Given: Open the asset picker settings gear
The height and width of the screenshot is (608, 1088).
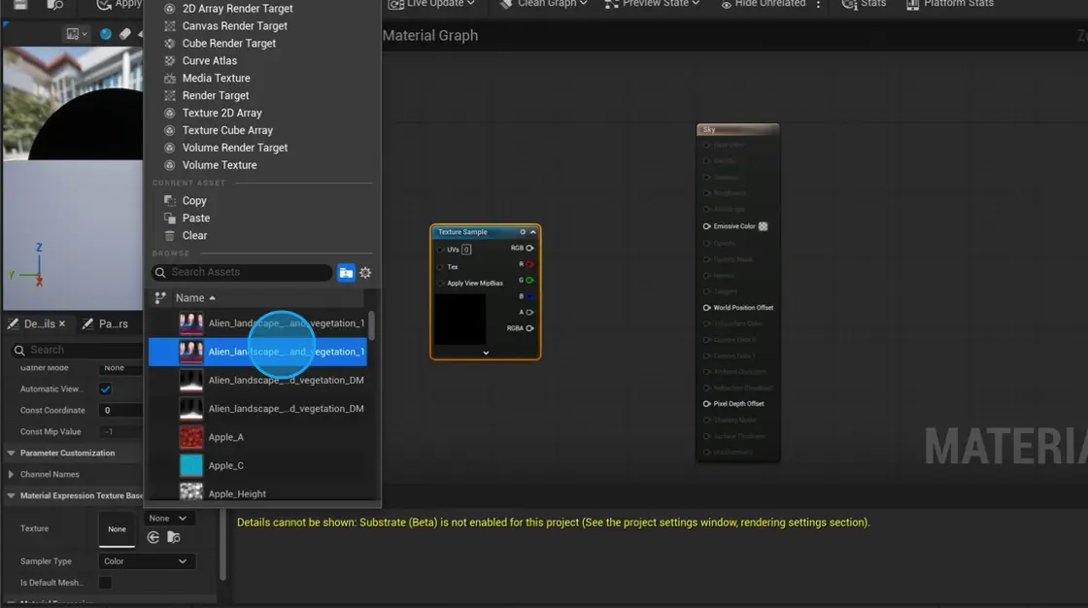Looking at the screenshot, I should (x=365, y=272).
